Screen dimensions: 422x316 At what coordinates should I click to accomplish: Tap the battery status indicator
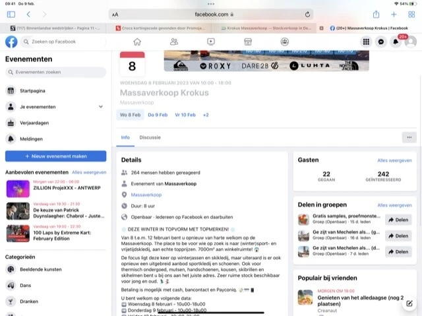413,4
